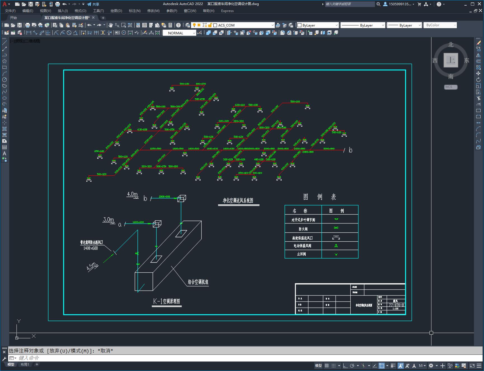This screenshot has width=484, height=371.
Task: Add a new drawing tab with plus
Action: click(103, 18)
